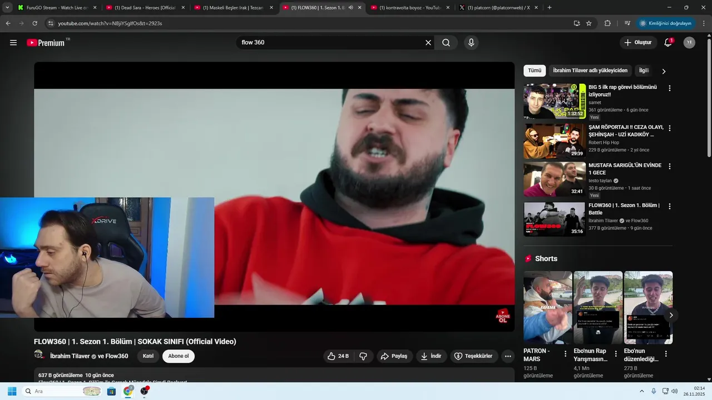Screen dimensions: 712x400
Task: Click the YouTube search input field
Action: [x=332, y=43]
